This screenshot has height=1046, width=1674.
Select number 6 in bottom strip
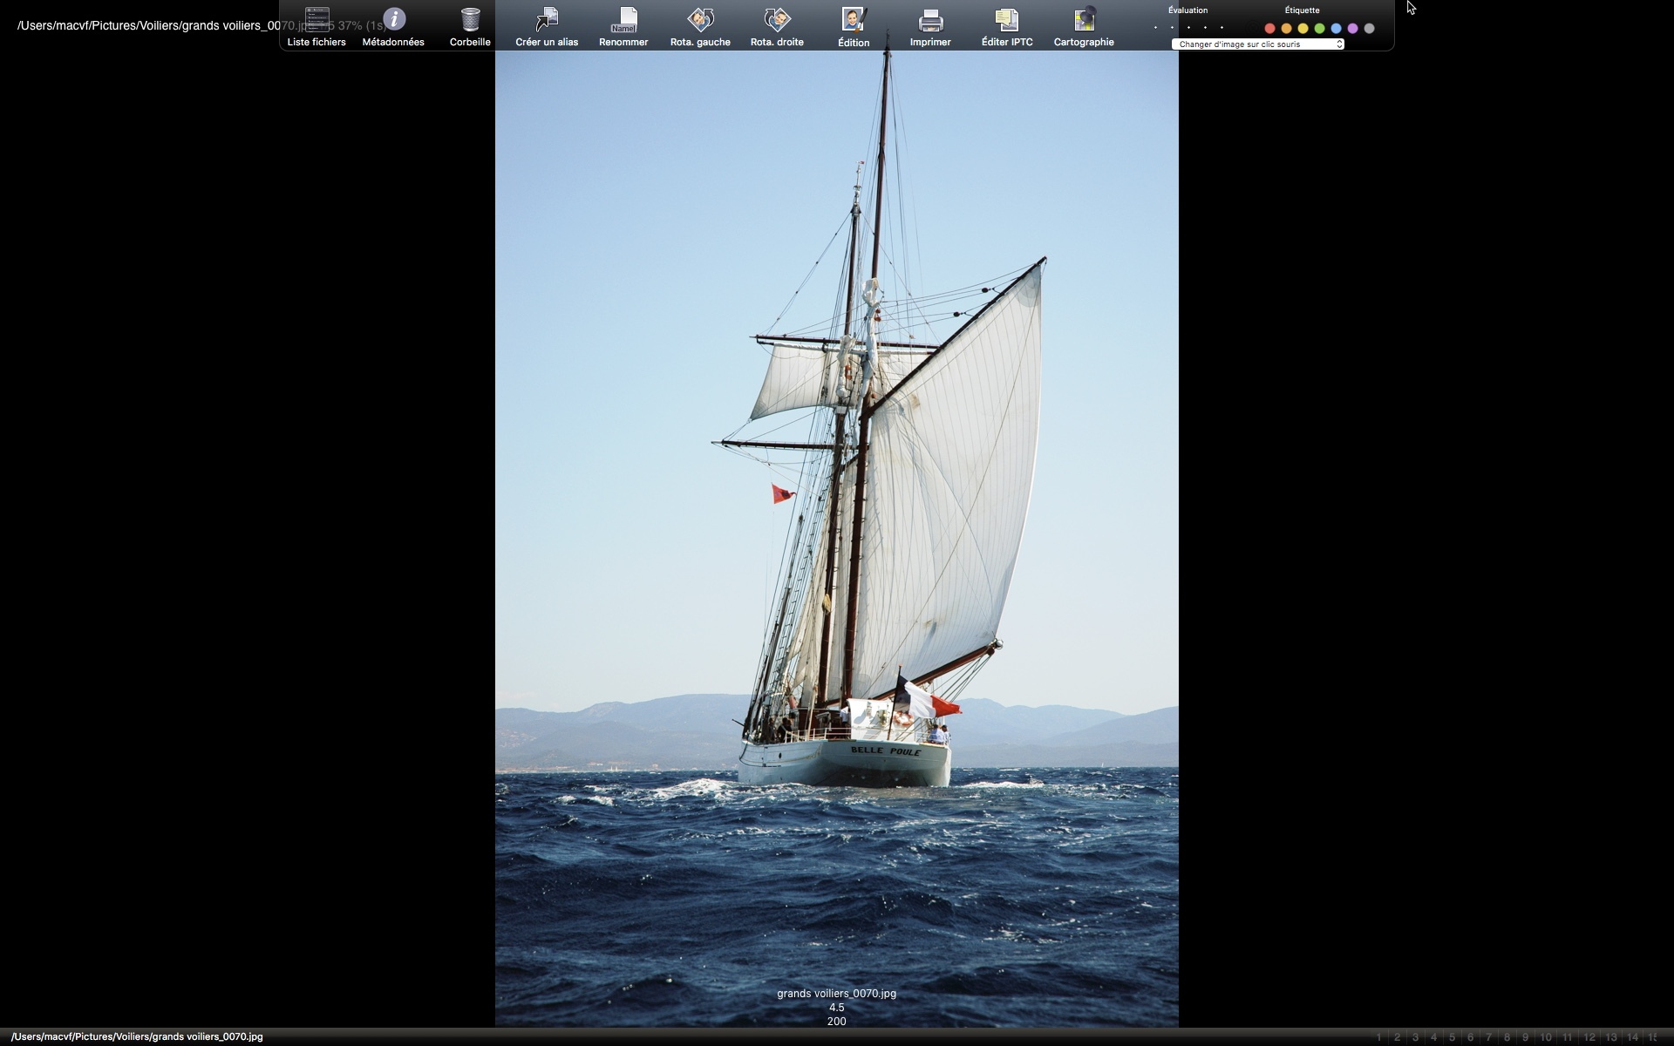pyautogui.click(x=1470, y=1037)
